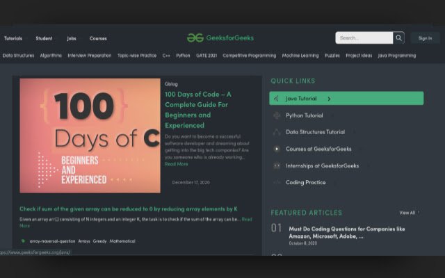Click the array-traversal-question tag

[x=53, y=241]
